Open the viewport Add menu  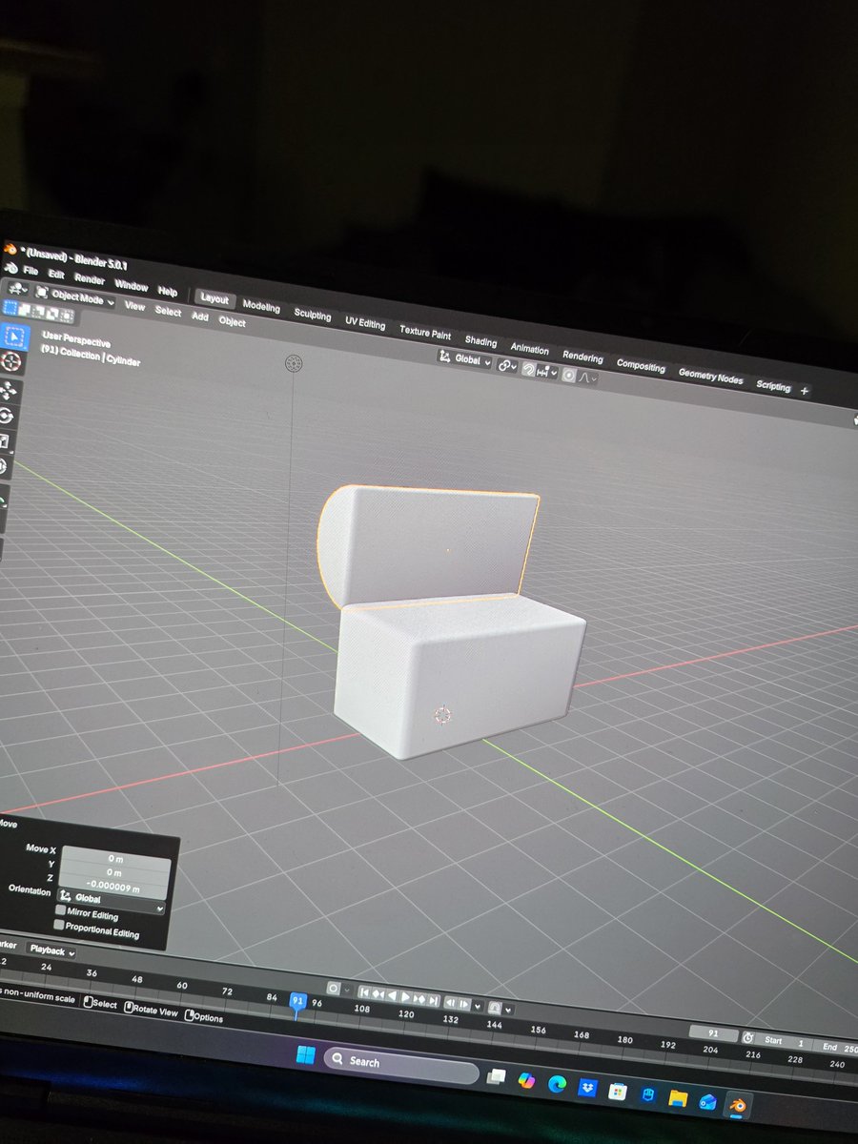click(200, 317)
